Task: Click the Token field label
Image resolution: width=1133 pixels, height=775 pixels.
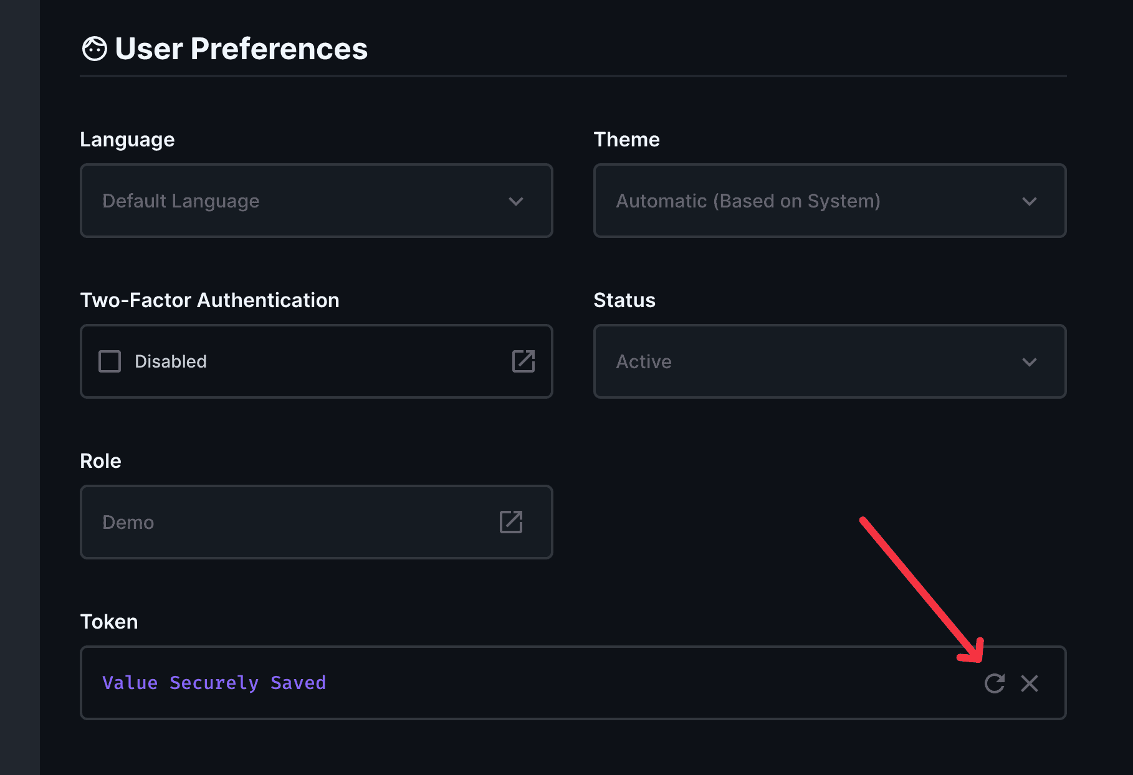Action: click(109, 622)
